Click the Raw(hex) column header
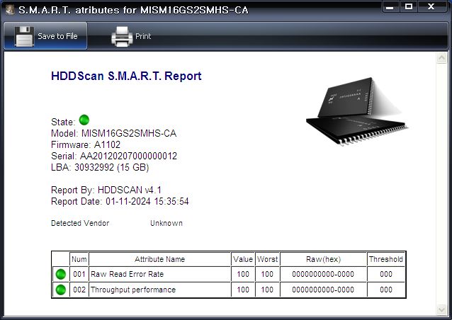The width and height of the screenshot is (452, 320). click(323, 259)
